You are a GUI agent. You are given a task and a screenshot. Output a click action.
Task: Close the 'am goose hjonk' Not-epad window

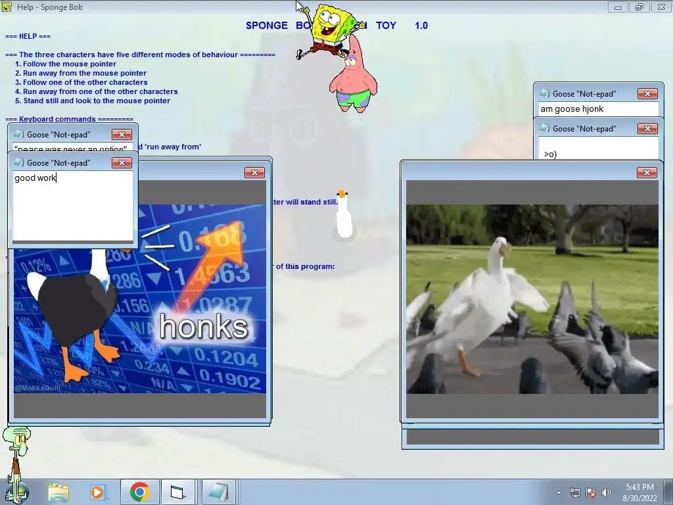[647, 93]
